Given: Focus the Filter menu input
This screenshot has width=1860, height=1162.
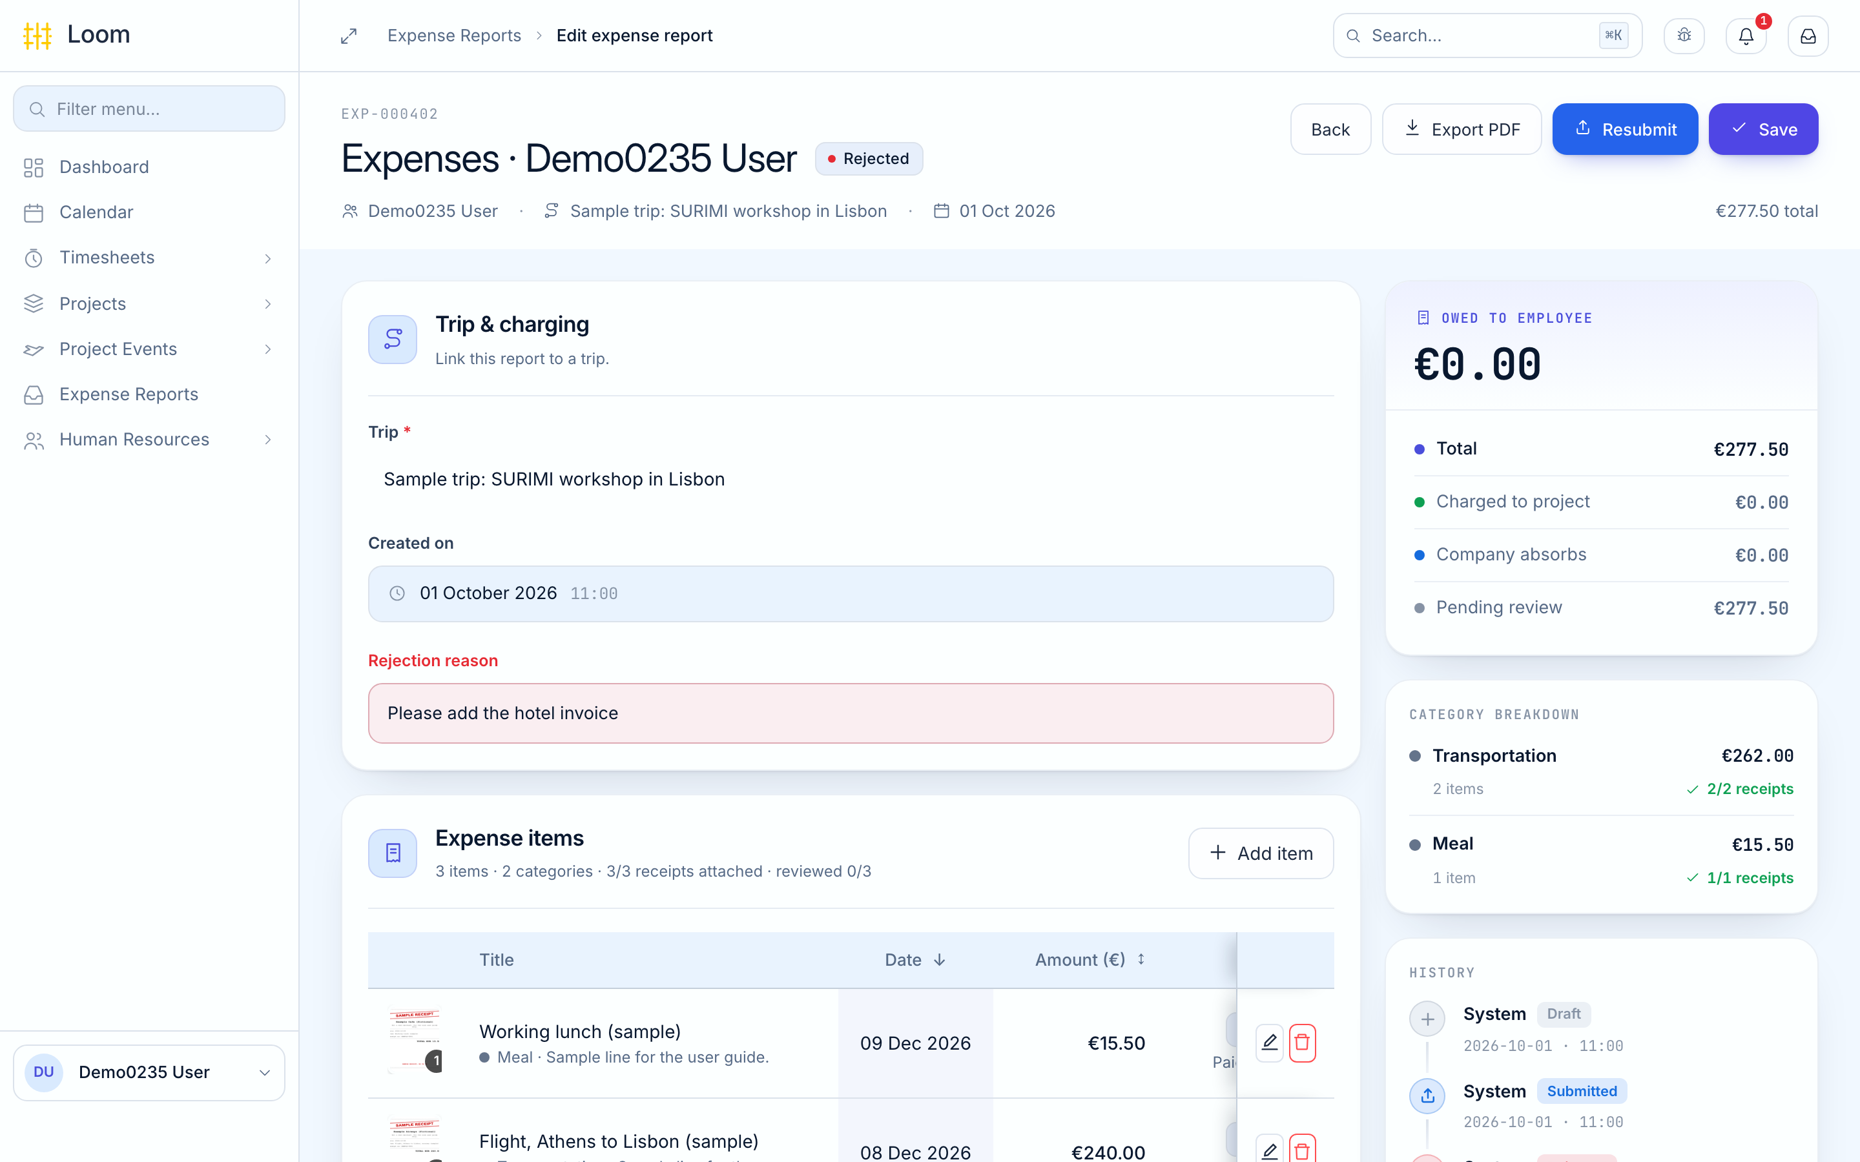Looking at the screenshot, I should pos(149,108).
